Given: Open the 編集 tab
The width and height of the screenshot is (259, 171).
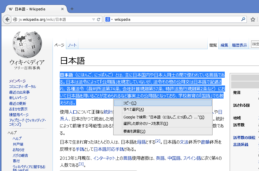Looking at the screenshot, I should pos(224,45).
